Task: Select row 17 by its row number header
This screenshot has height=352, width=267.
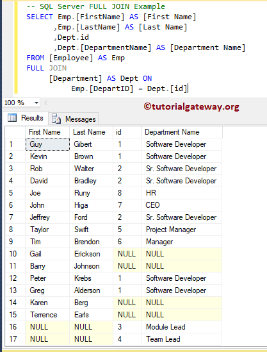Action: [x=15, y=339]
